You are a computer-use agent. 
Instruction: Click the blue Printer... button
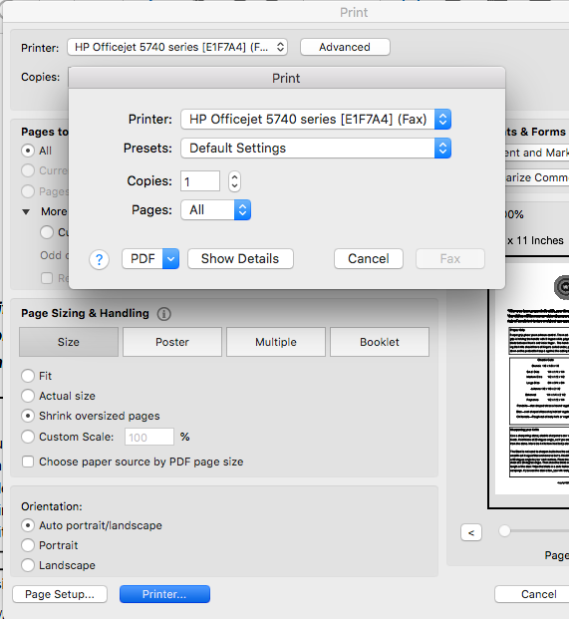pos(164,594)
